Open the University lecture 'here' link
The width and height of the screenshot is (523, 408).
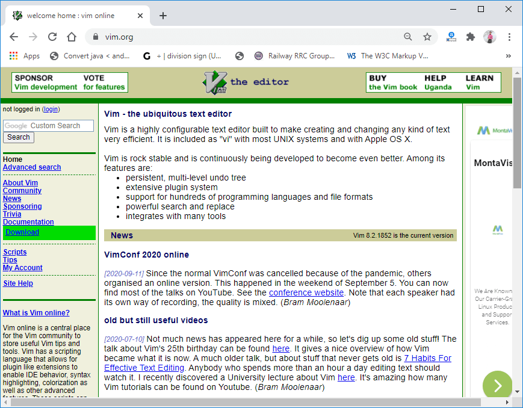click(346, 377)
